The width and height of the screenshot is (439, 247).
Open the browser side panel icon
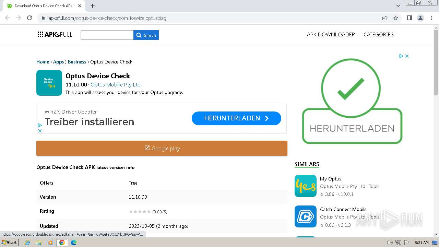click(x=409, y=18)
